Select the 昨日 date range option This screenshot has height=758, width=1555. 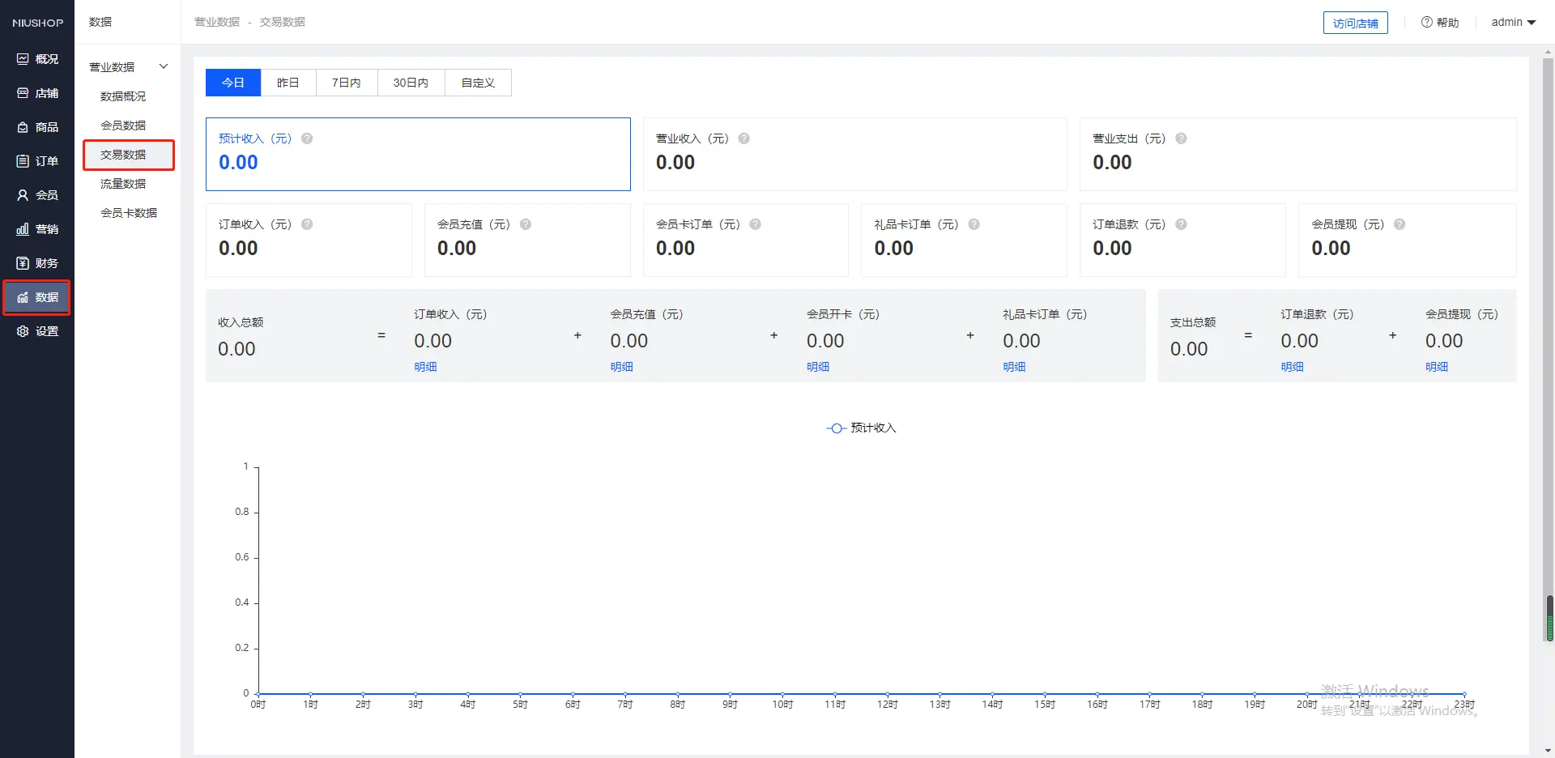(x=288, y=83)
